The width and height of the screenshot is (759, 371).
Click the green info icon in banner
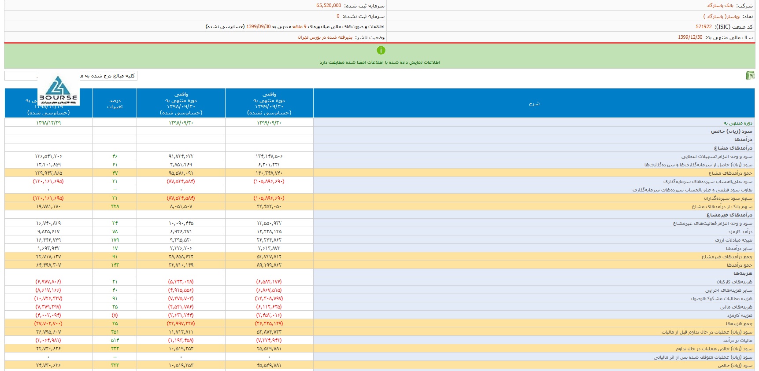[381, 51]
